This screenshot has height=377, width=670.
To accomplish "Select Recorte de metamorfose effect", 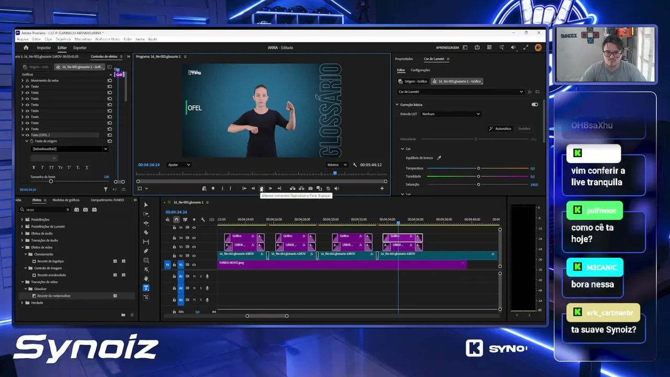I will (x=54, y=296).
